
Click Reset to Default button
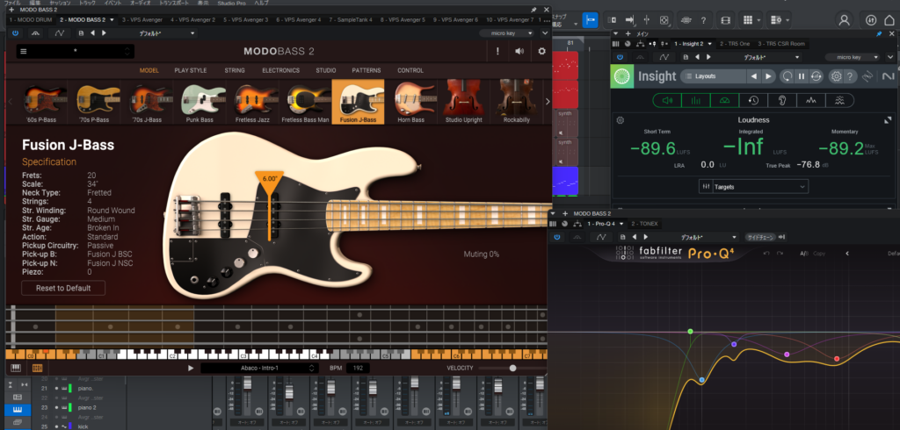coord(63,288)
